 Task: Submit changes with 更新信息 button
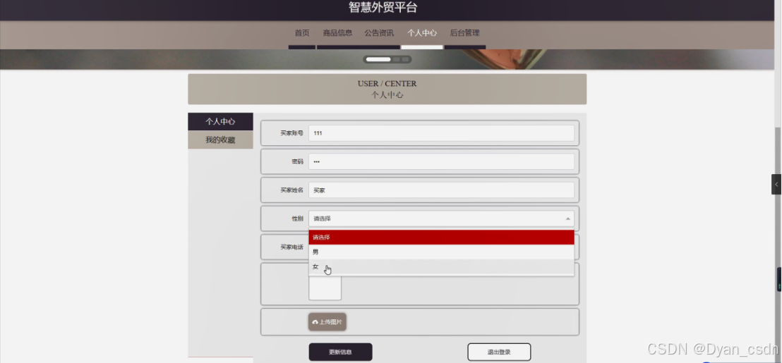pos(341,352)
